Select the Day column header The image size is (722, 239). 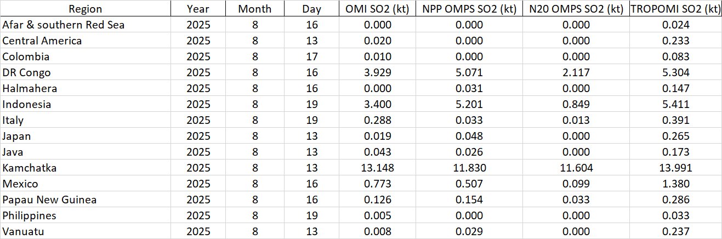click(x=311, y=9)
